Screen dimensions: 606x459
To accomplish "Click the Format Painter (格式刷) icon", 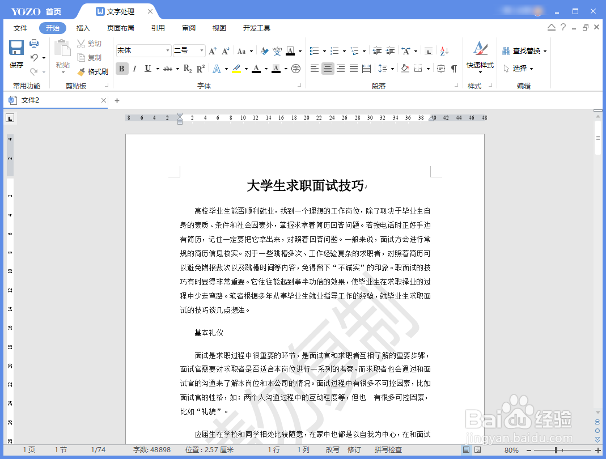I will 81,72.
